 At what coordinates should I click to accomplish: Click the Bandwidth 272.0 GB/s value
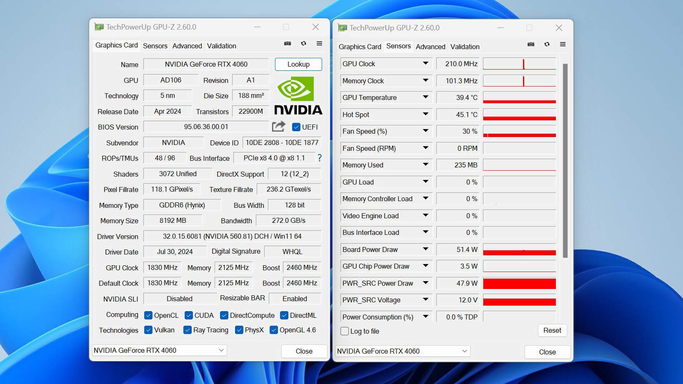[x=288, y=220]
